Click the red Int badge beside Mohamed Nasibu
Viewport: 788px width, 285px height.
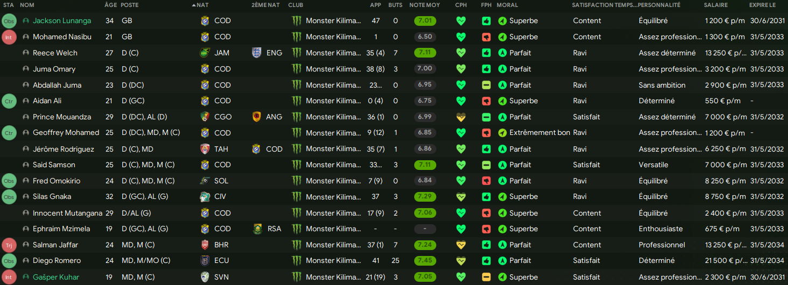(9, 37)
